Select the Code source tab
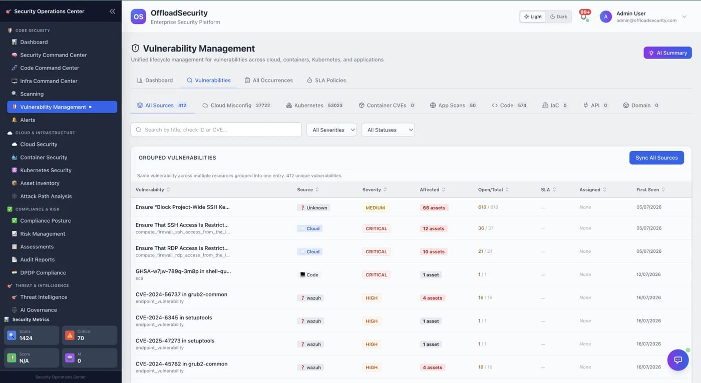The width and height of the screenshot is (701, 383). click(509, 106)
